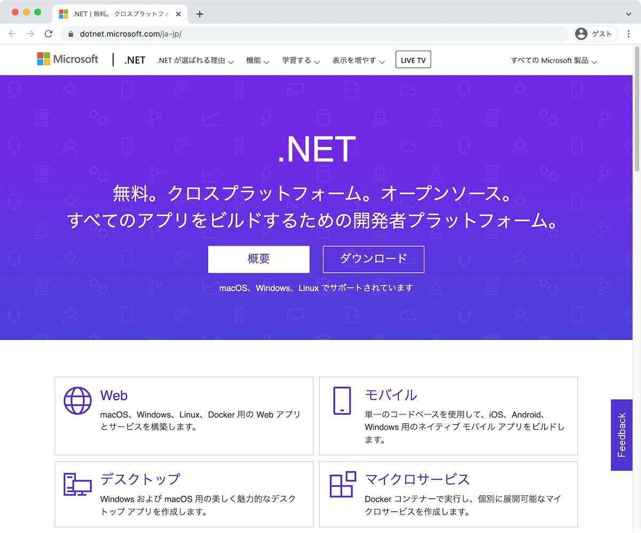The image size is (641, 533).
Task: Close the .NET browser tab
Action: 178,14
